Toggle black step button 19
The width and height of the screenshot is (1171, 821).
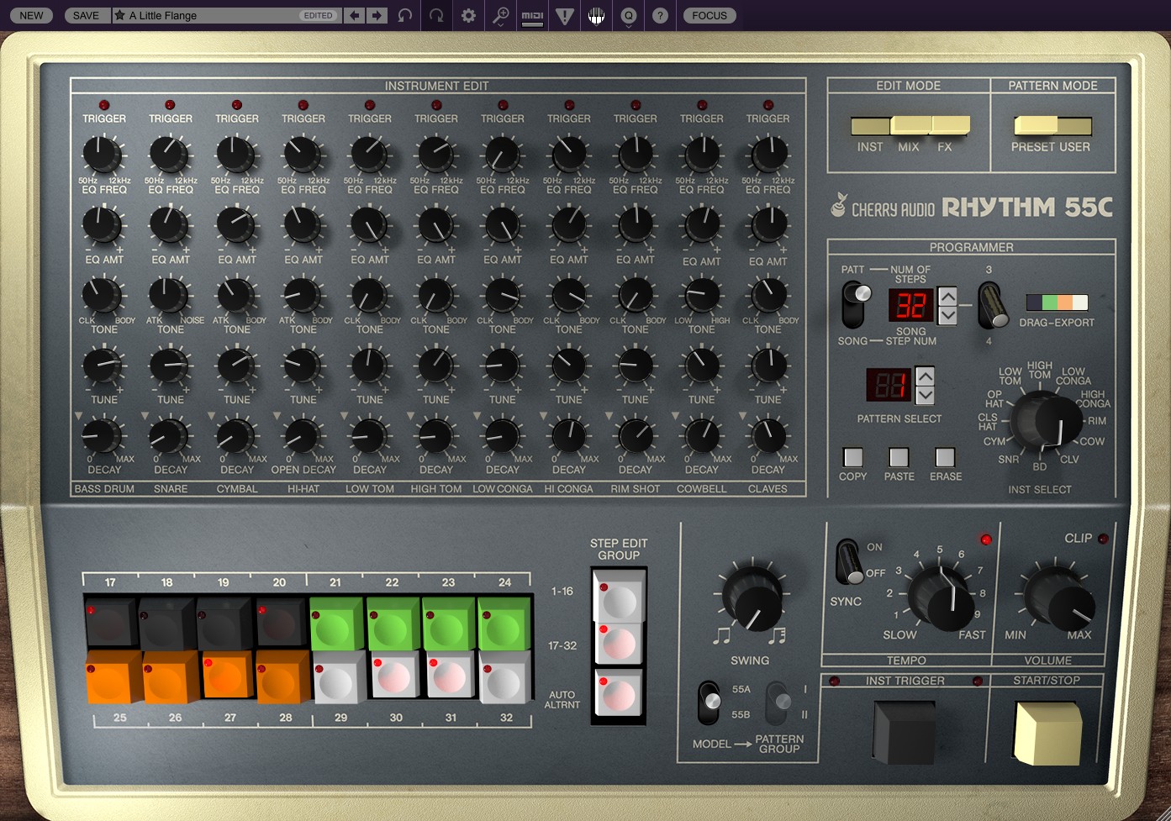(224, 623)
